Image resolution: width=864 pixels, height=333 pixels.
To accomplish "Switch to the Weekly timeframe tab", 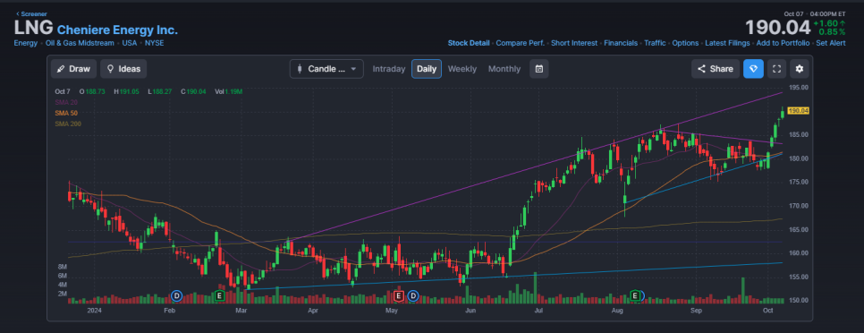I will point(462,69).
